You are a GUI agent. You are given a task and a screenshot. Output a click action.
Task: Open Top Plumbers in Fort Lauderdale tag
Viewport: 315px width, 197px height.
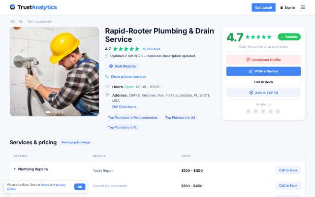coord(133,117)
